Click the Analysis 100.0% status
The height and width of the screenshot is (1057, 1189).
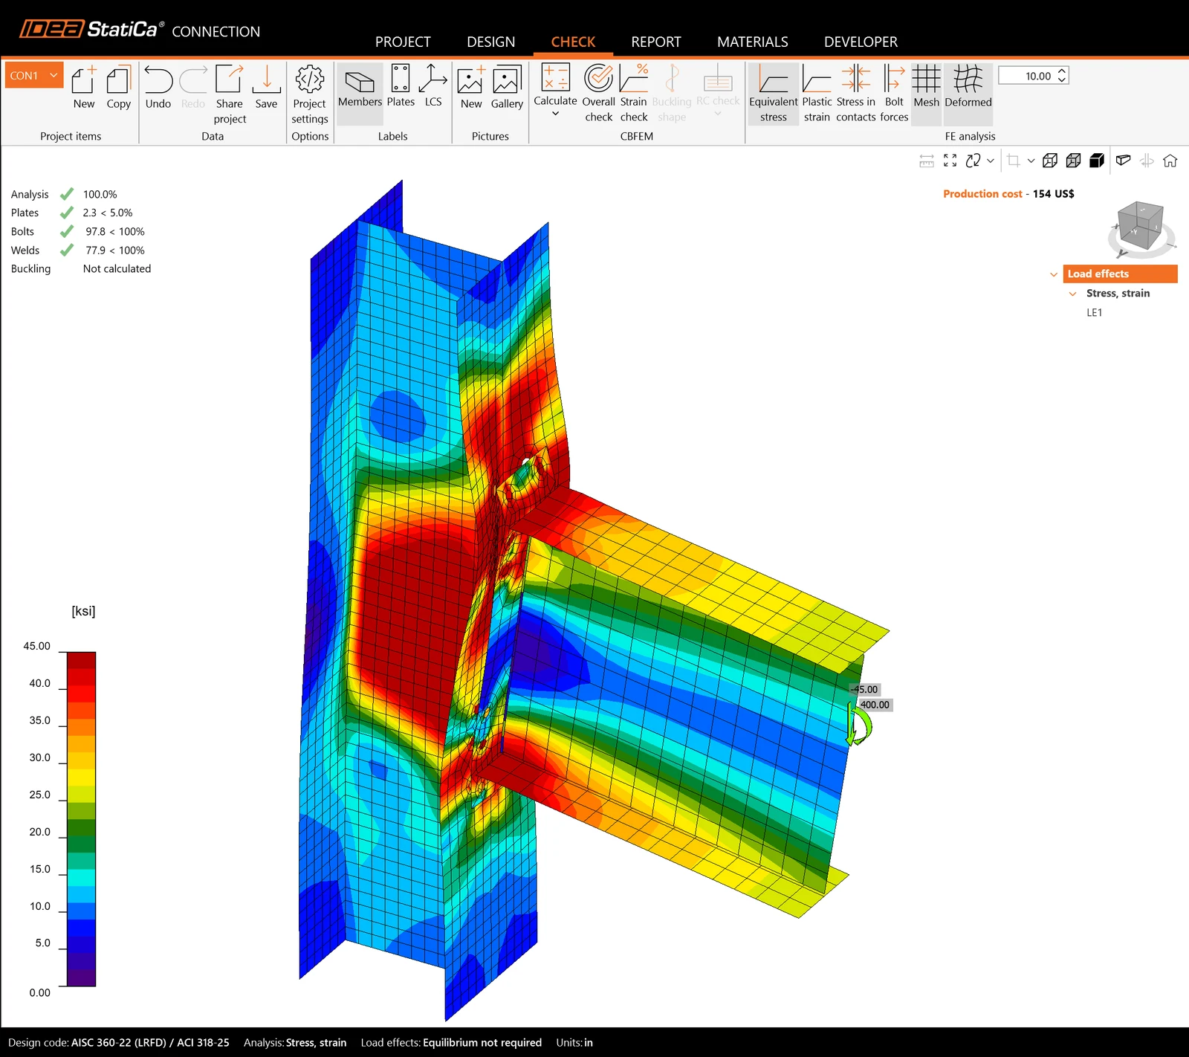100,194
